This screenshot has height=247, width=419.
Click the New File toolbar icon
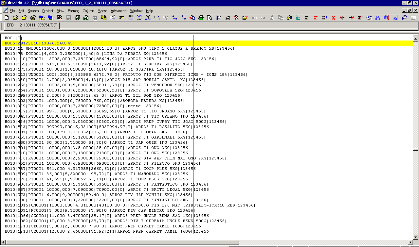[x=7, y=18]
